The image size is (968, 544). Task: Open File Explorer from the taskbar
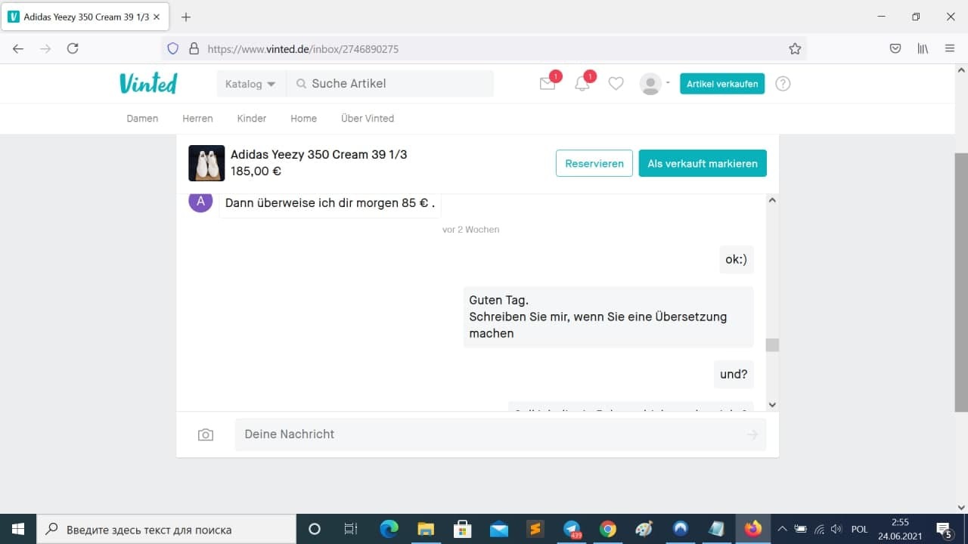426,529
